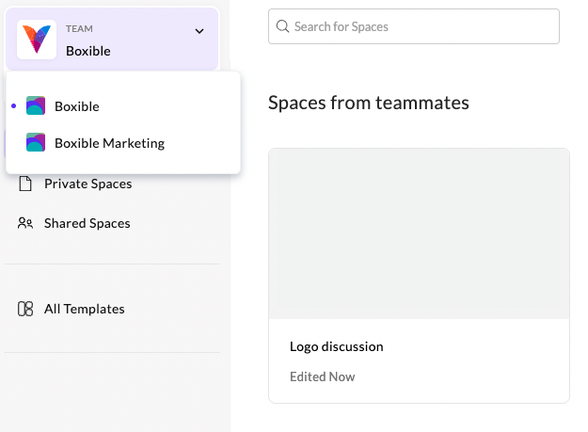Click the Boxible Marketing team avatar icon
This screenshot has height=432, width=588.
(36, 143)
